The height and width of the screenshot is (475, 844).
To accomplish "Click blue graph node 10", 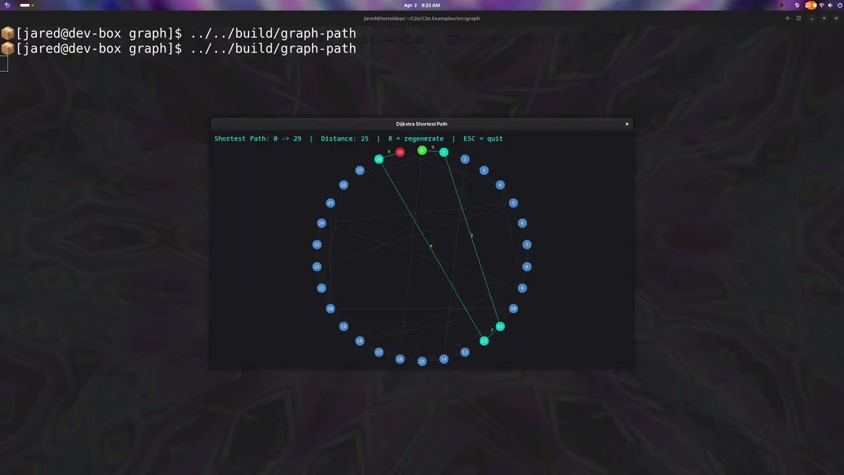I will [513, 308].
